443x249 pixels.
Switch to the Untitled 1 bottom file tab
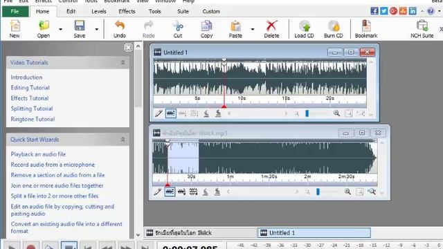tap(314, 233)
